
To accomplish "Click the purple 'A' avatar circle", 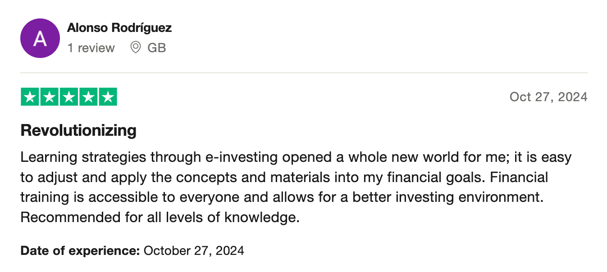I will click(40, 39).
